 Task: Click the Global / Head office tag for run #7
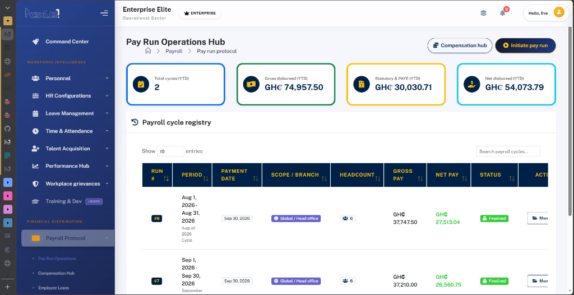[x=296, y=281]
